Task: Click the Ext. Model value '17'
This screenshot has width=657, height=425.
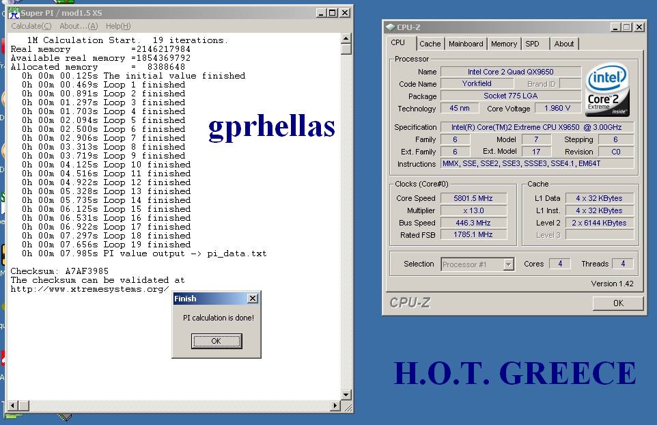Action: point(536,152)
